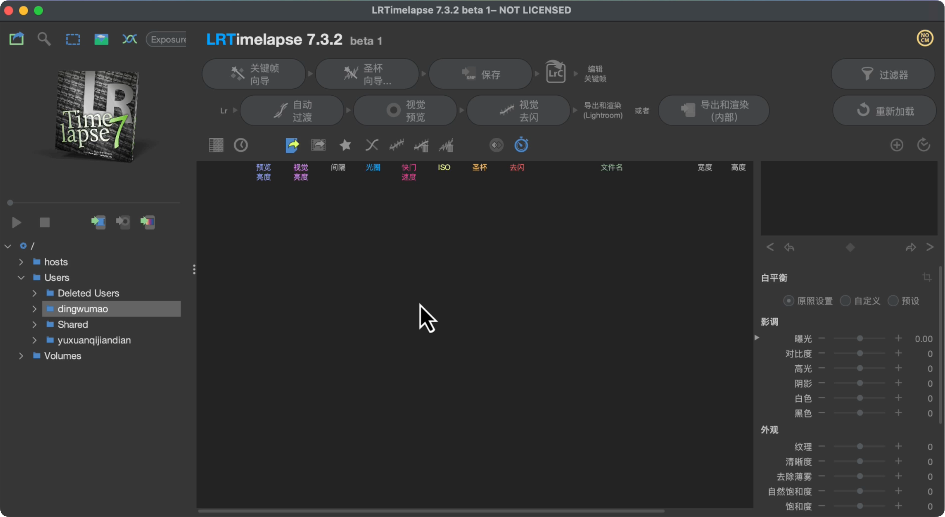Click the ISO column header

pos(444,167)
